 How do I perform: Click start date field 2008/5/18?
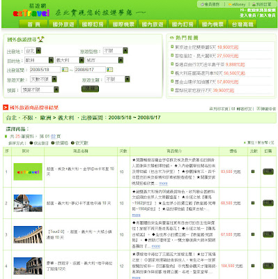tap(45, 69)
